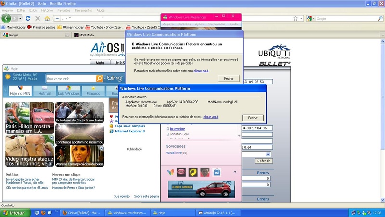Viewport: 385px width, 217px height.
Task: Open the Primeiros passos bookmark
Action: coord(41,27)
